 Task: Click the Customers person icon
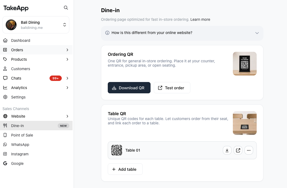[5, 69]
